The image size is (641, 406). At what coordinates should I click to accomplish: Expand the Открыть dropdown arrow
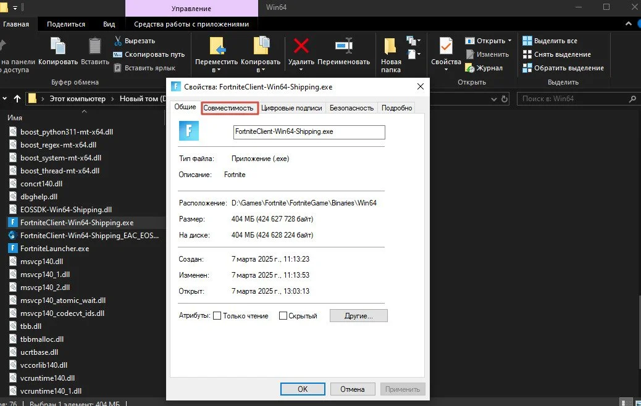tap(509, 41)
